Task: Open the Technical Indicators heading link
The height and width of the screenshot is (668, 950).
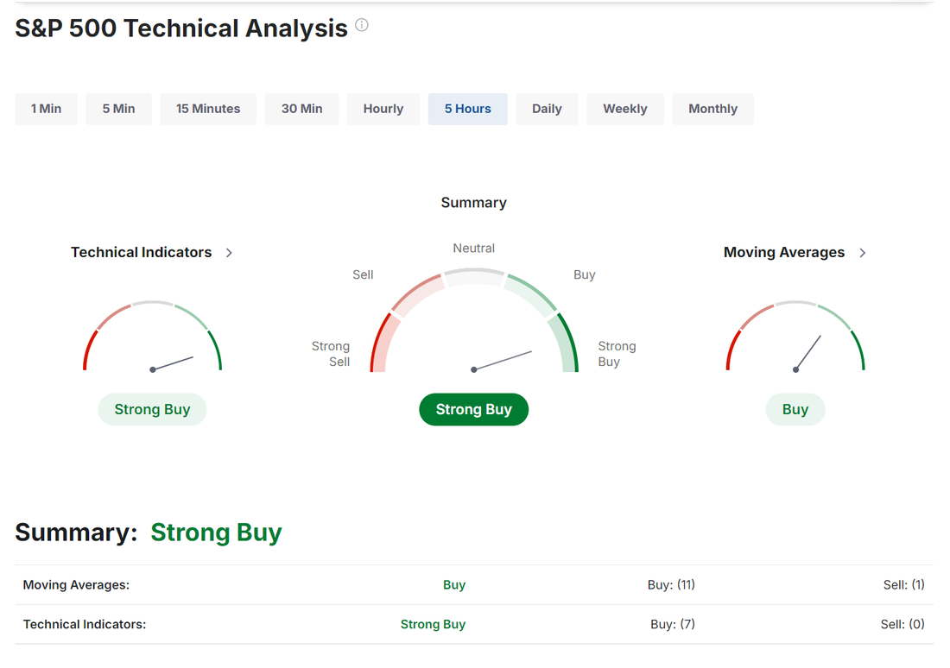Action: (141, 253)
